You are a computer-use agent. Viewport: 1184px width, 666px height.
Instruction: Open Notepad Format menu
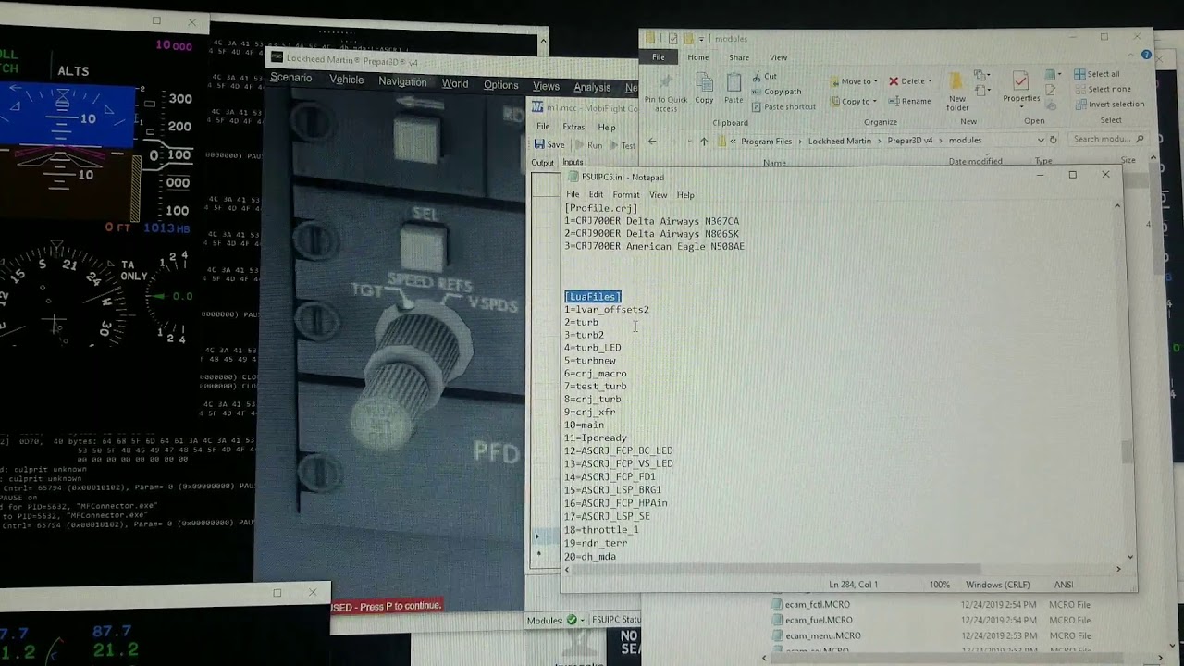[x=626, y=195]
